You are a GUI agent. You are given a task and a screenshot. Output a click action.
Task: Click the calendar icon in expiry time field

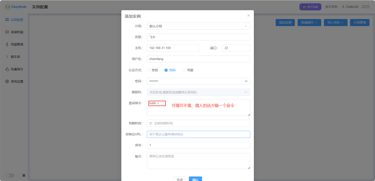click(x=151, y=123)
